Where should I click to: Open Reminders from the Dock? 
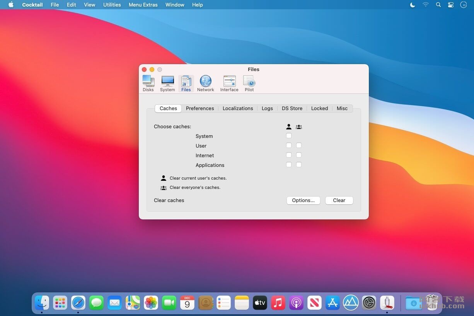click(224, 303)
